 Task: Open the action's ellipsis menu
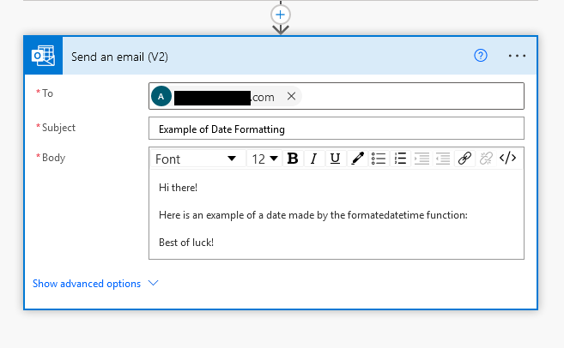(x=517, y=56)
